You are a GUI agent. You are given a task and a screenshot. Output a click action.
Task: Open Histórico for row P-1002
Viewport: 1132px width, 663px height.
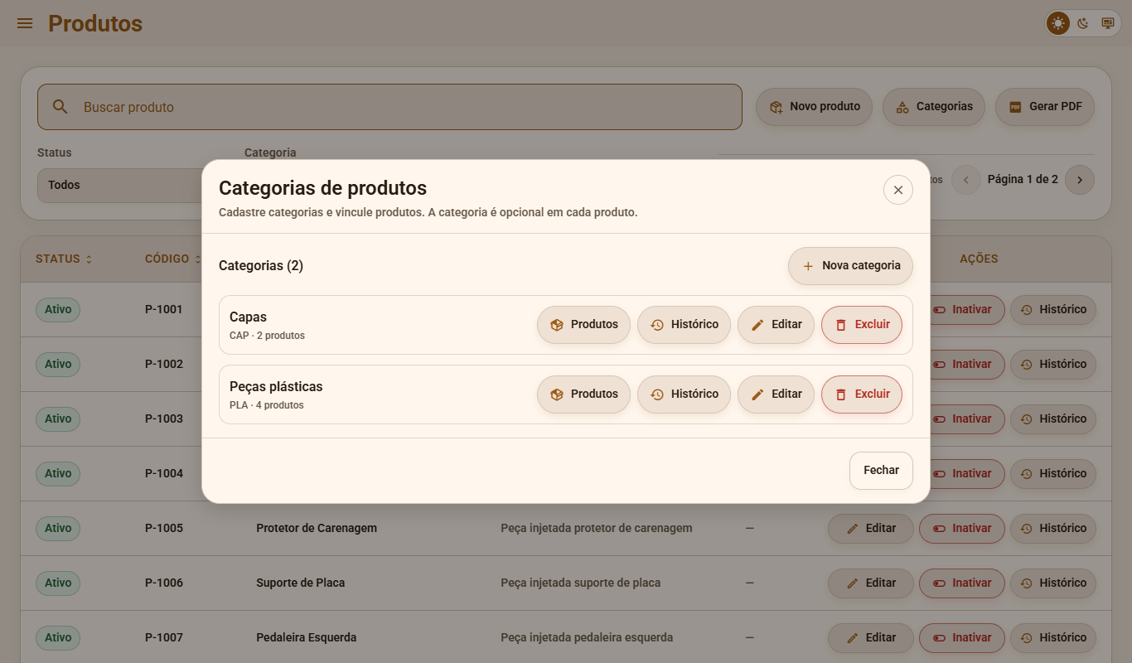click(1053, 365)
